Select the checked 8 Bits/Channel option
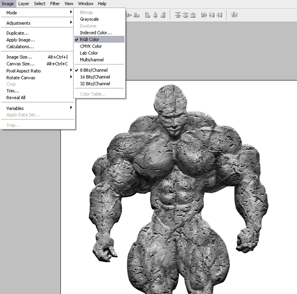This screenshot has height=294, width=297. click(x=99, y=70)
